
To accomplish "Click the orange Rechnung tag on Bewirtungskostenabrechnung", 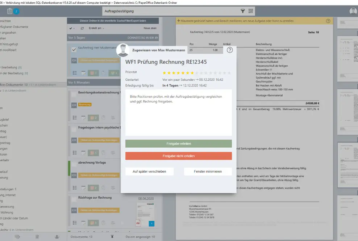I will coord(85,105).
